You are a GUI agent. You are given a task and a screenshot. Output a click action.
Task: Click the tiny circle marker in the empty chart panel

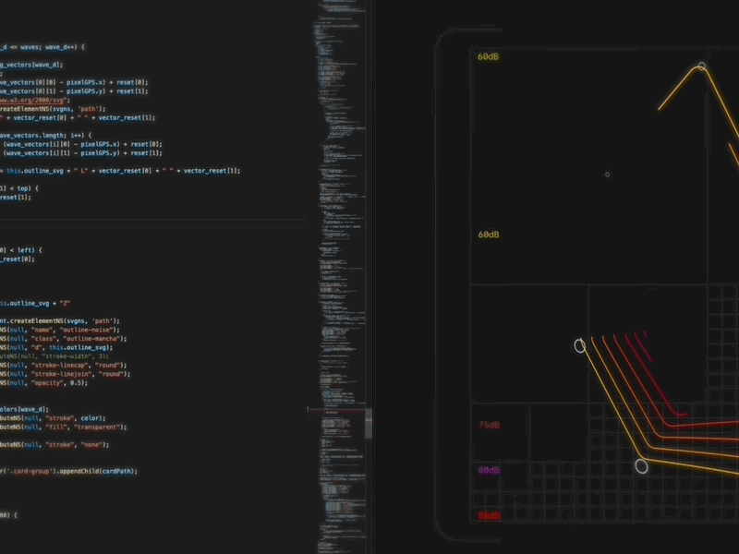pos(607,175)
